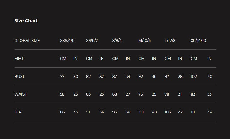Viewport: 230px width, 139px height.
Task: Select the BUST row label
Action: [x=20, y=77]
